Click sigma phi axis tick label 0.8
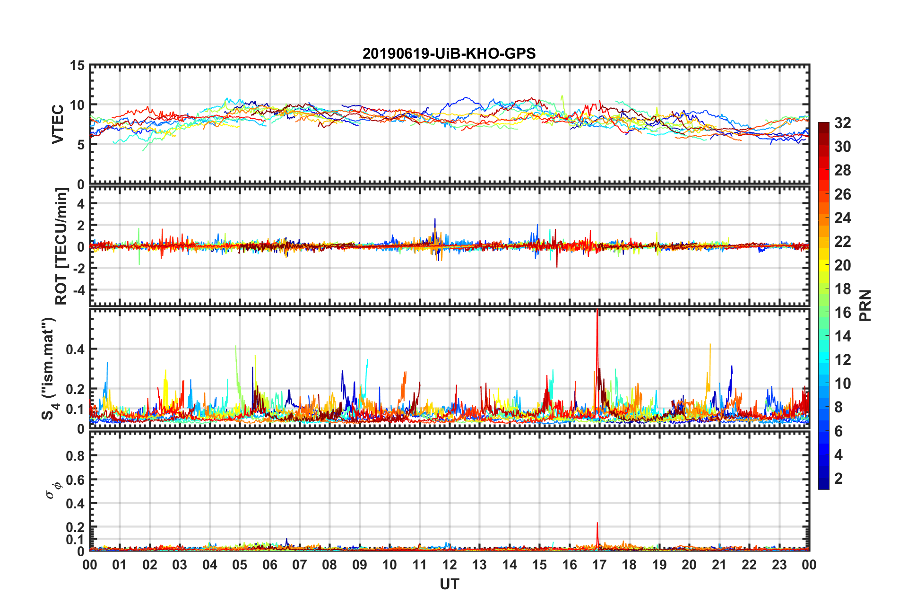The width and height of the screenshot is (899, 611). (75, 456)
